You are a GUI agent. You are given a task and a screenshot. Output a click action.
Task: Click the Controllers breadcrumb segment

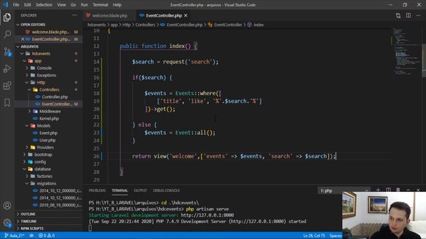click(x=145, y=25)
